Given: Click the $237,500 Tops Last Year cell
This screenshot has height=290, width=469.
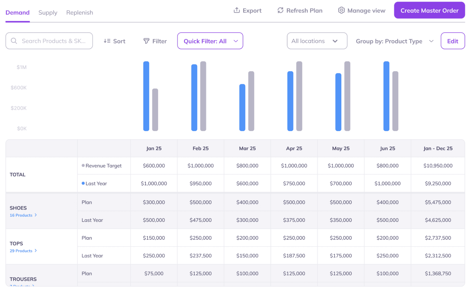Looking at the screenshot, I should coord(200,256).
